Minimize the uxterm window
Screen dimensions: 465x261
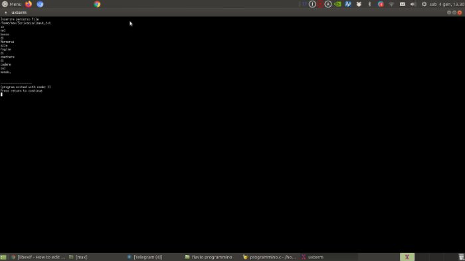point(449,13)
